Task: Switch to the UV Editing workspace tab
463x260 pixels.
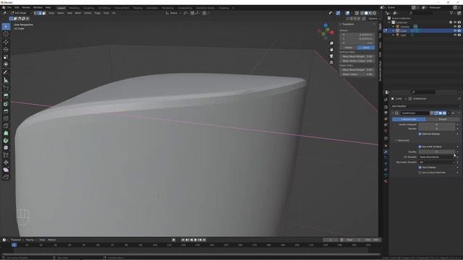Action: [104, 8]
